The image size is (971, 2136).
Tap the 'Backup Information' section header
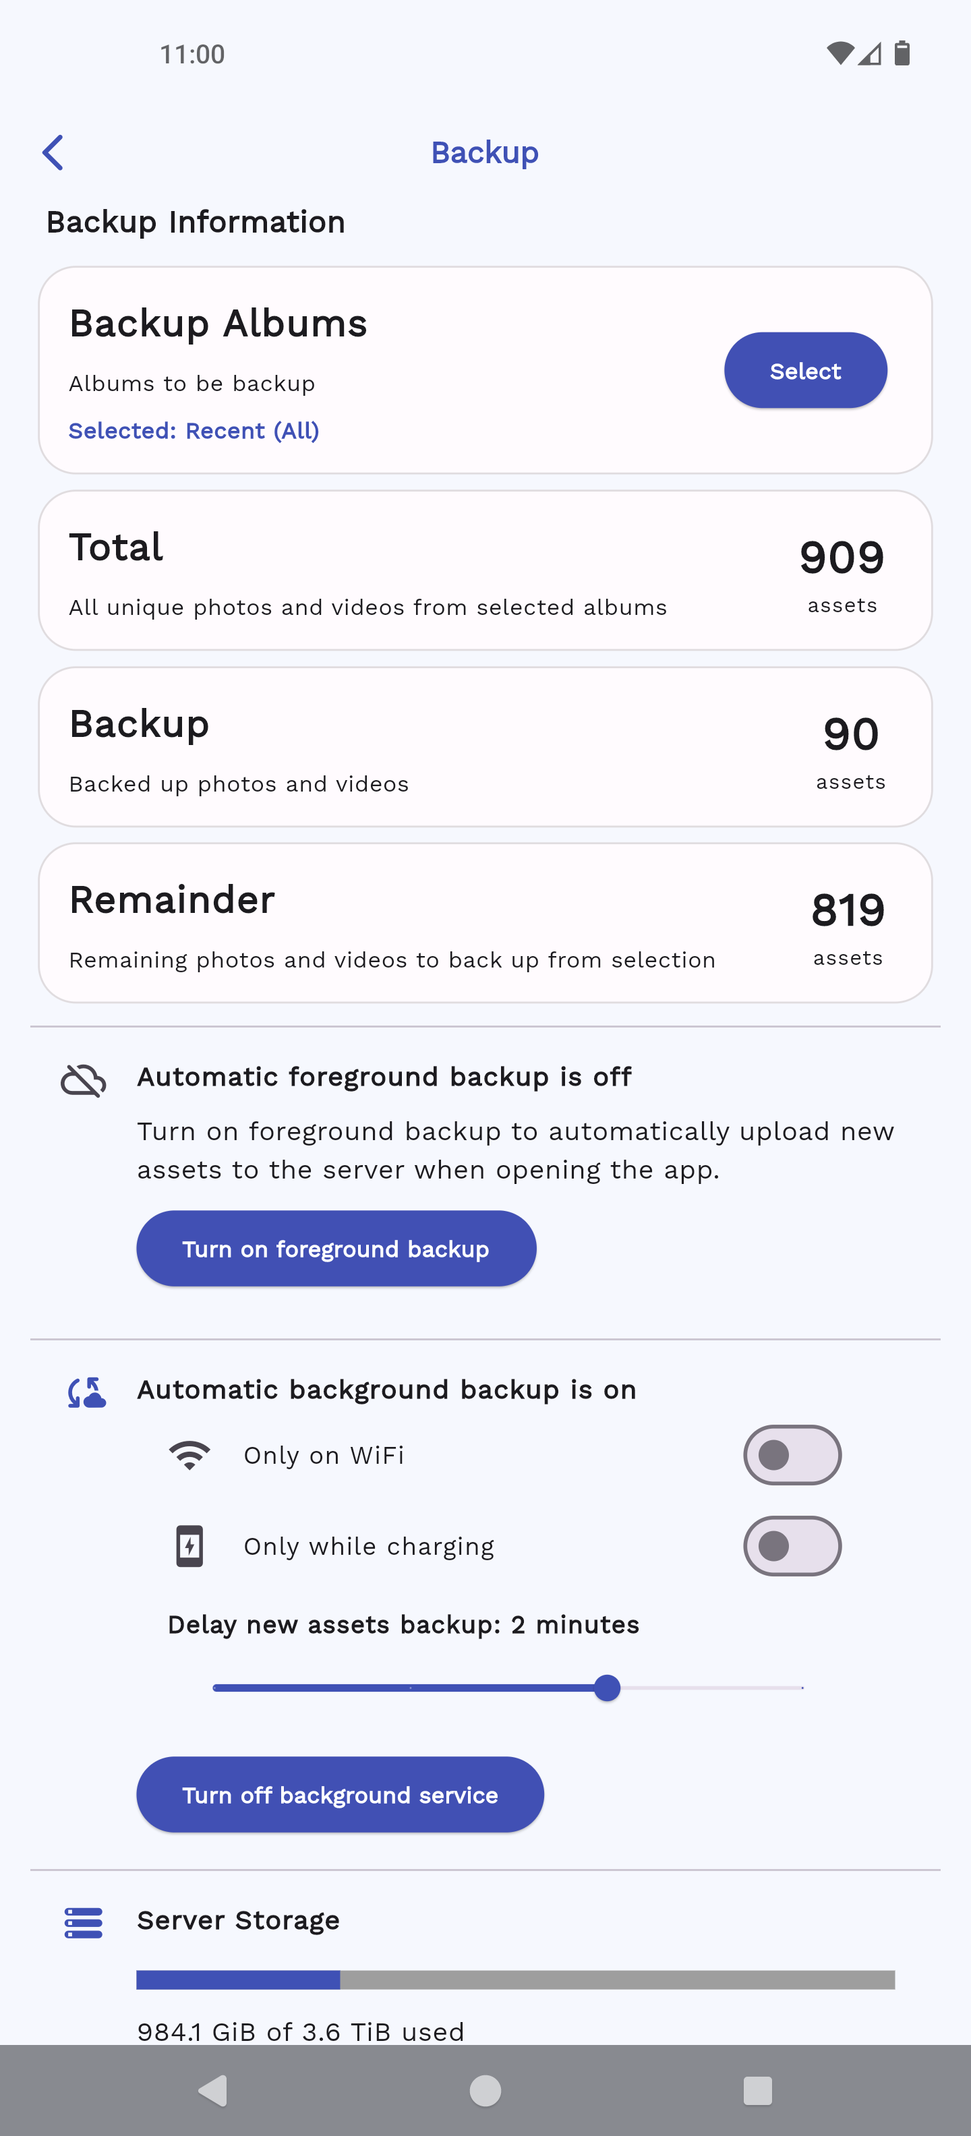coord(196,221)
